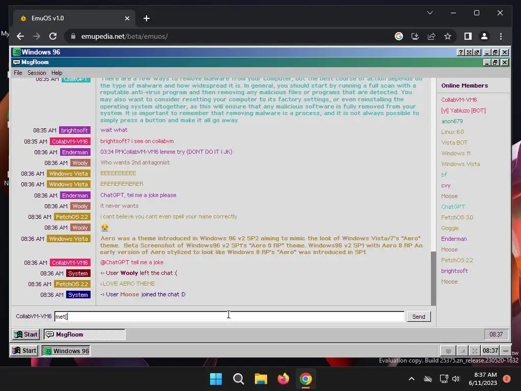Toggle fullscreen icon in Windows 96 titlebar
Viewport: 521px width, 391px height.
(x=469, y=52)
